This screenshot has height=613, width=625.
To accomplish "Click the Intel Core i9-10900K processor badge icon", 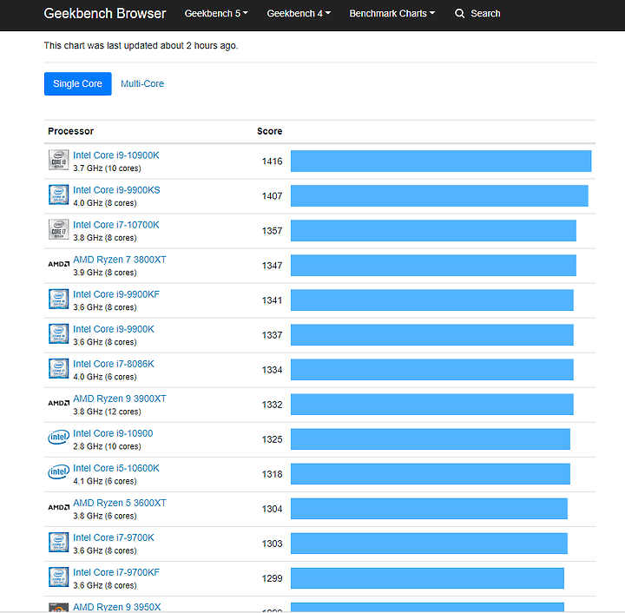I will tap(59, 160).
